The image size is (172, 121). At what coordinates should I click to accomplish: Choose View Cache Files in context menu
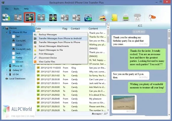(x=60, y=62)
